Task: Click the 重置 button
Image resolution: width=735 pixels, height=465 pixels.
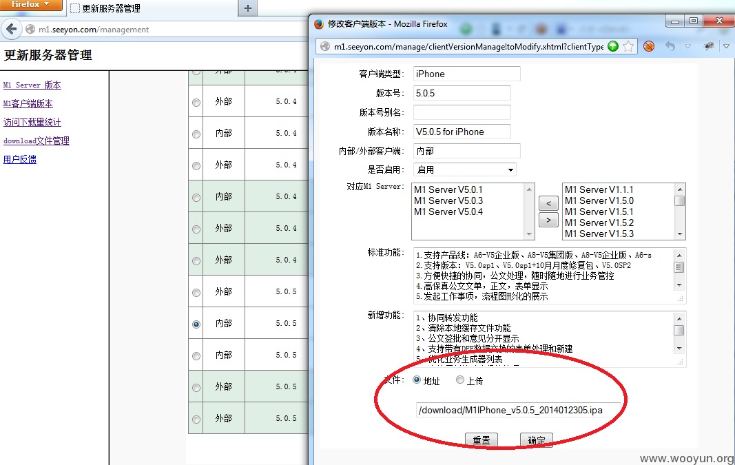Action: pyautogui.click(x=482, y=440)
